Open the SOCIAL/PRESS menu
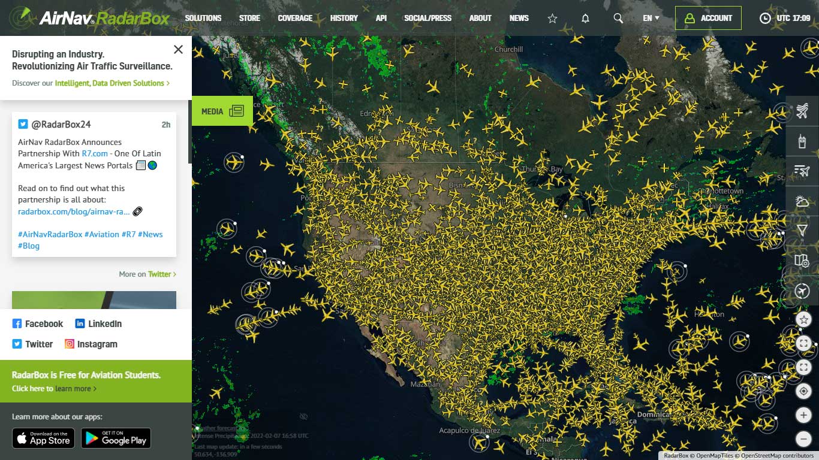The width and height of the screenshot is (819, 460). point(428,18)
